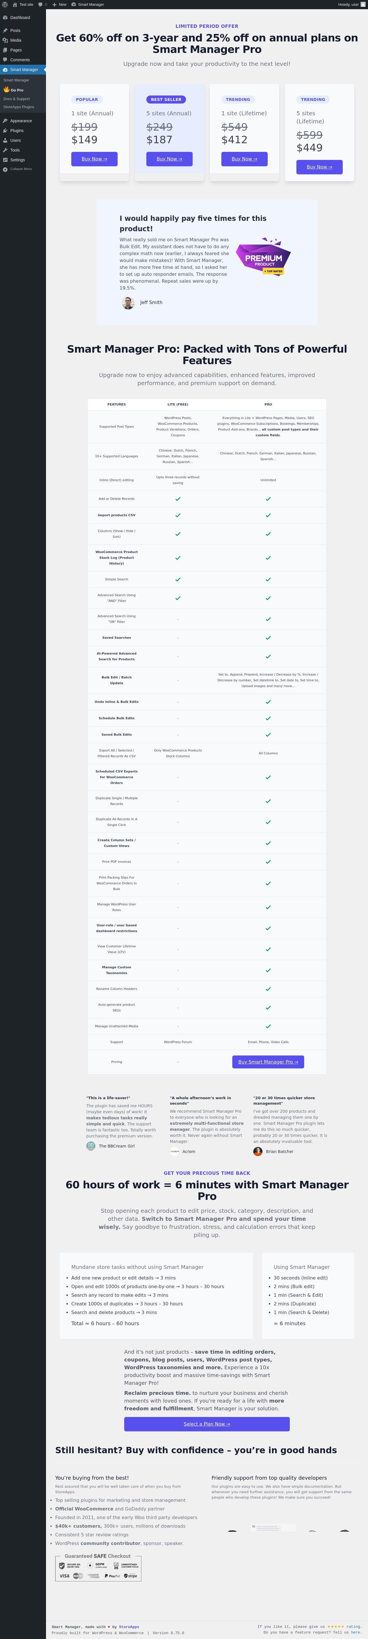Open the Media library icon
The width and height of the screenshot is (368, 1639).
5,40
